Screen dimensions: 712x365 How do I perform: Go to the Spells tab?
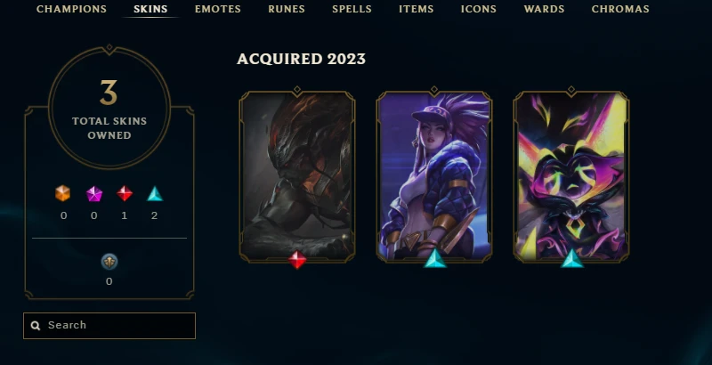352,9
